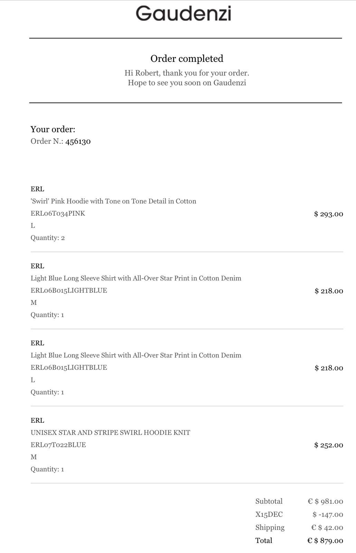Image resolution: width=356 pixels, height=553 pixels.
Task: Click the Quantity: 2 label
Action: coord(48,238)
